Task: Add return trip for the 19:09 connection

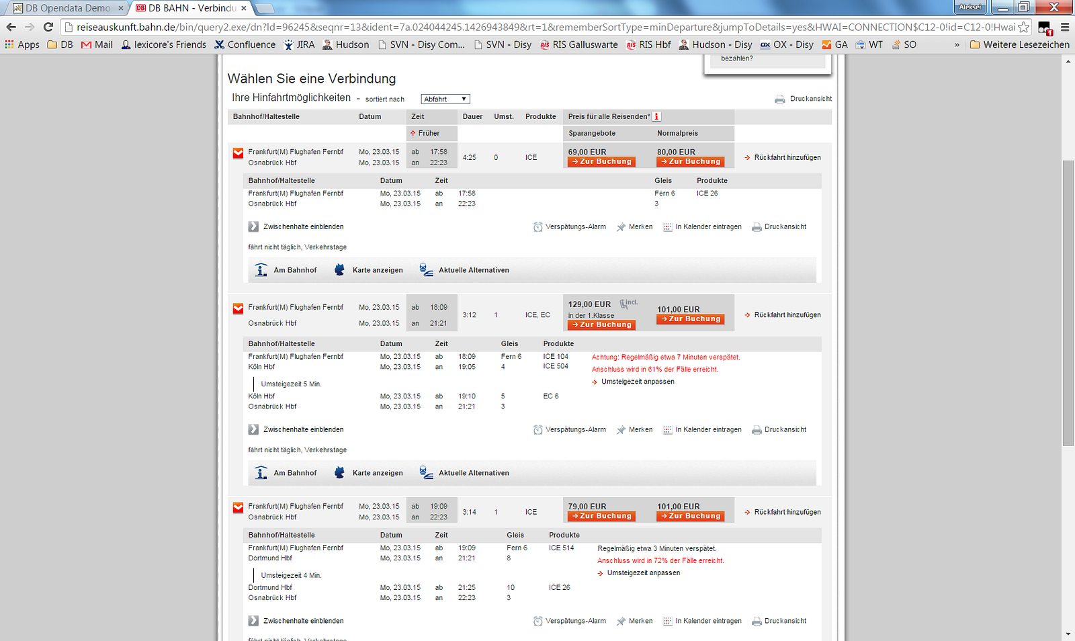Action: 783,512
